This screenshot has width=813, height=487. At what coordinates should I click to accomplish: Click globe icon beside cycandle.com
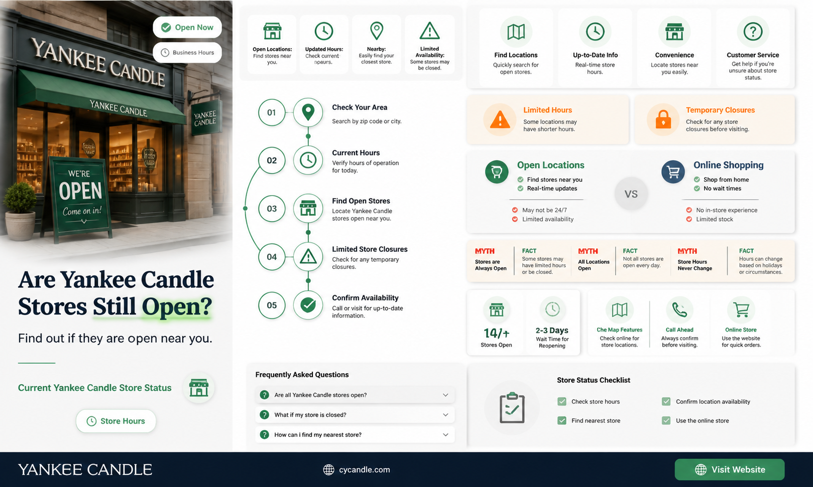pos(328,469)
